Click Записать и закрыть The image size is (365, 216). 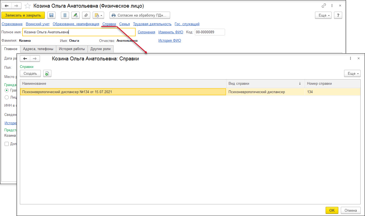tap(23, 15)
